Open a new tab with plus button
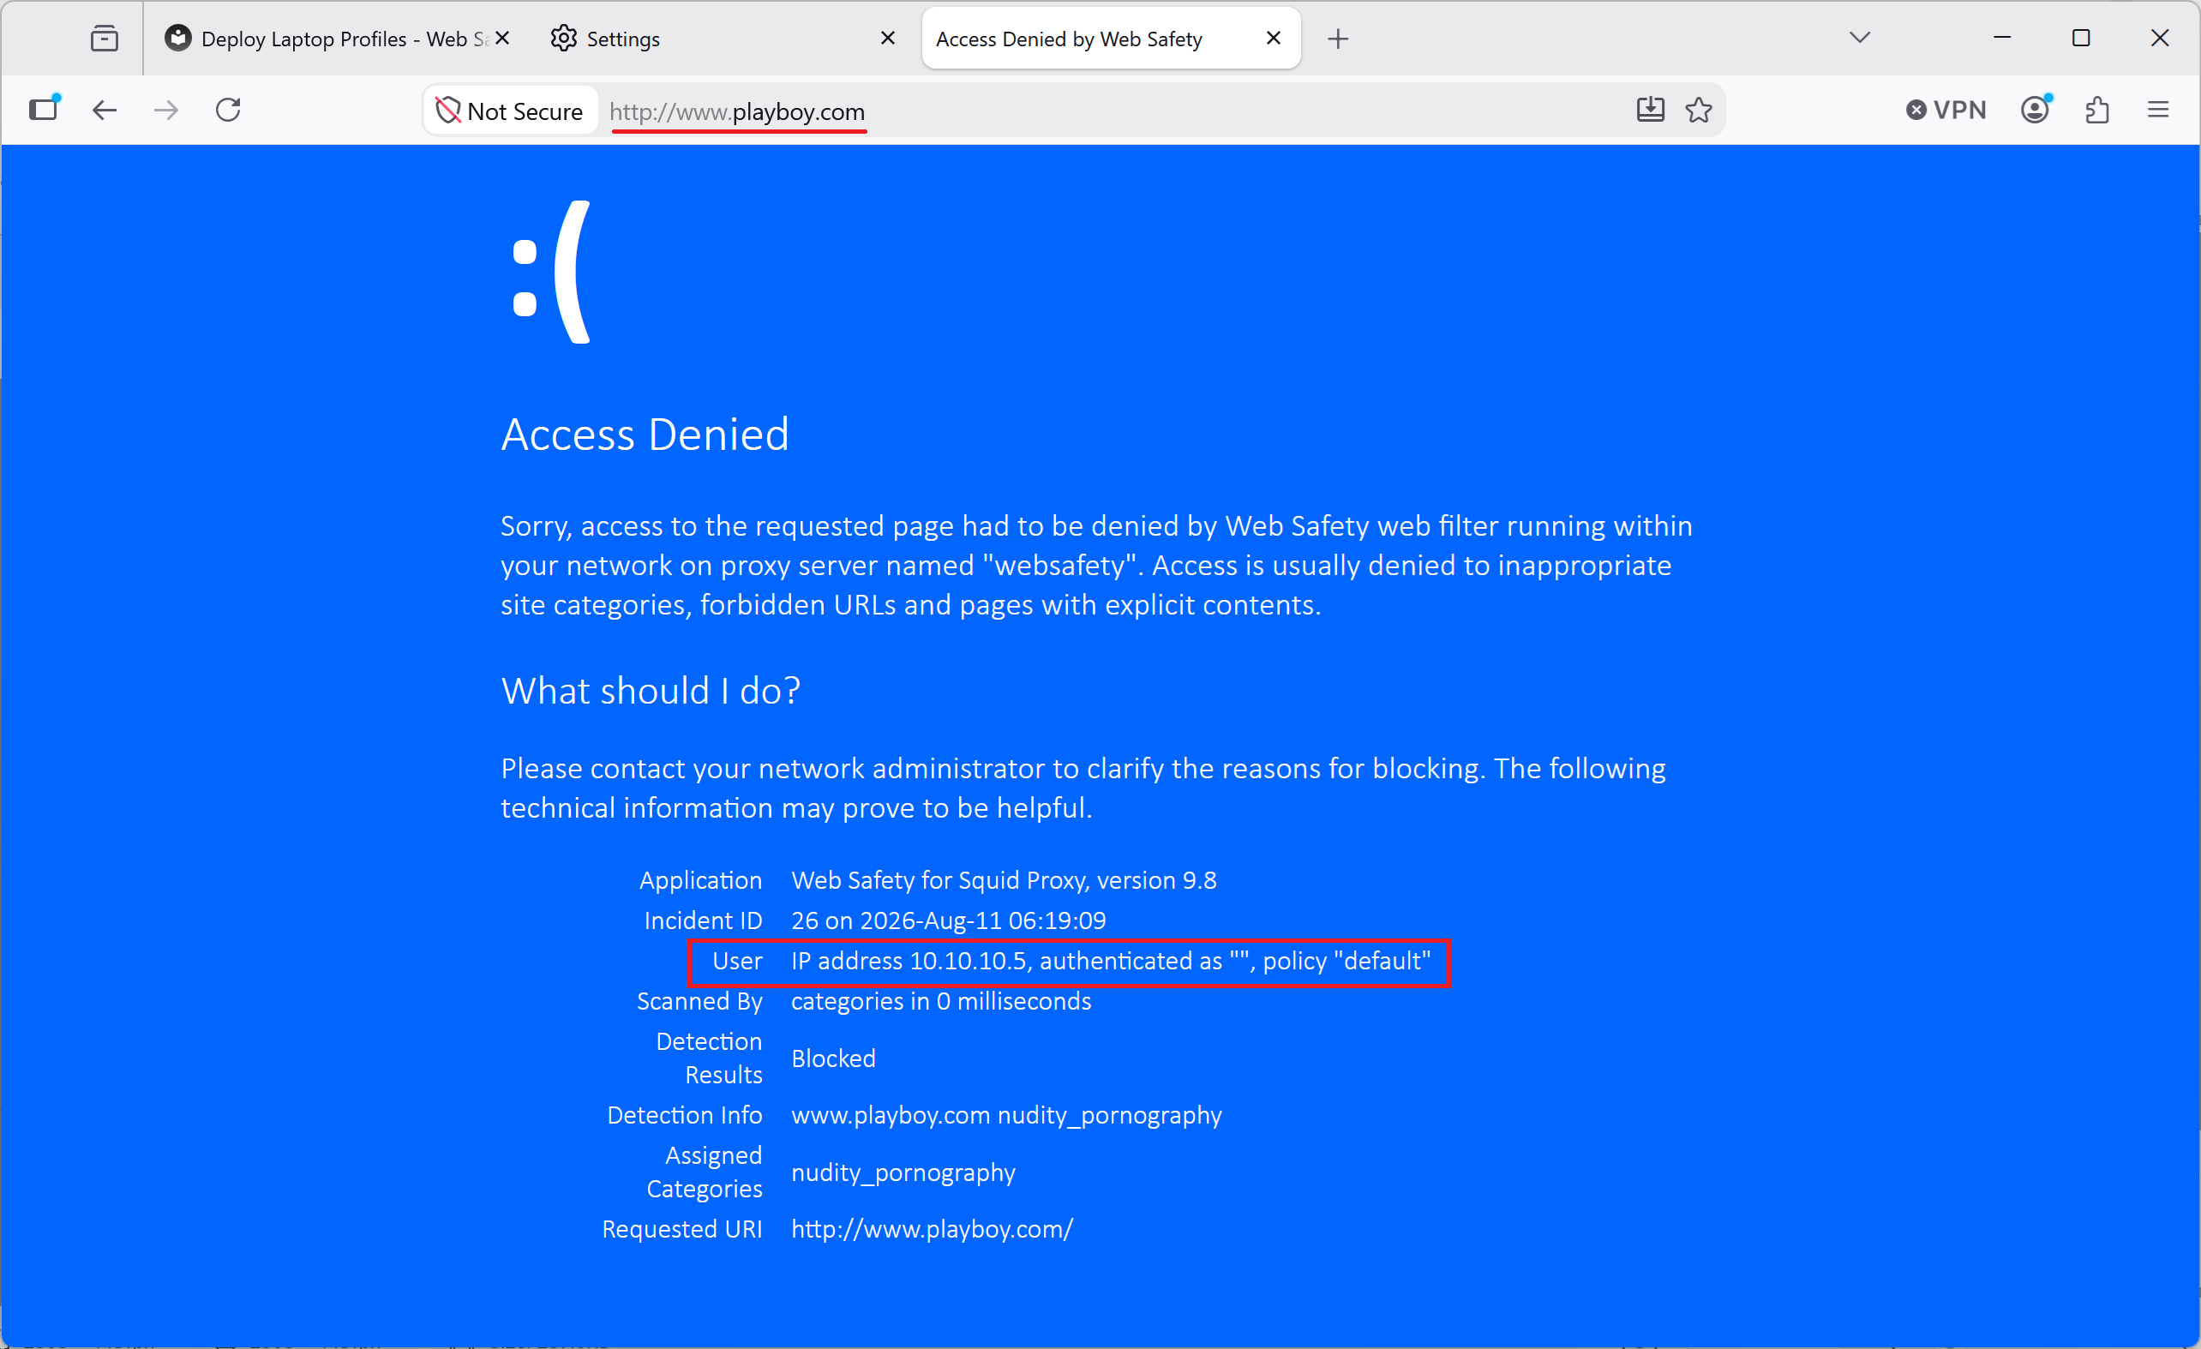 1338,39
